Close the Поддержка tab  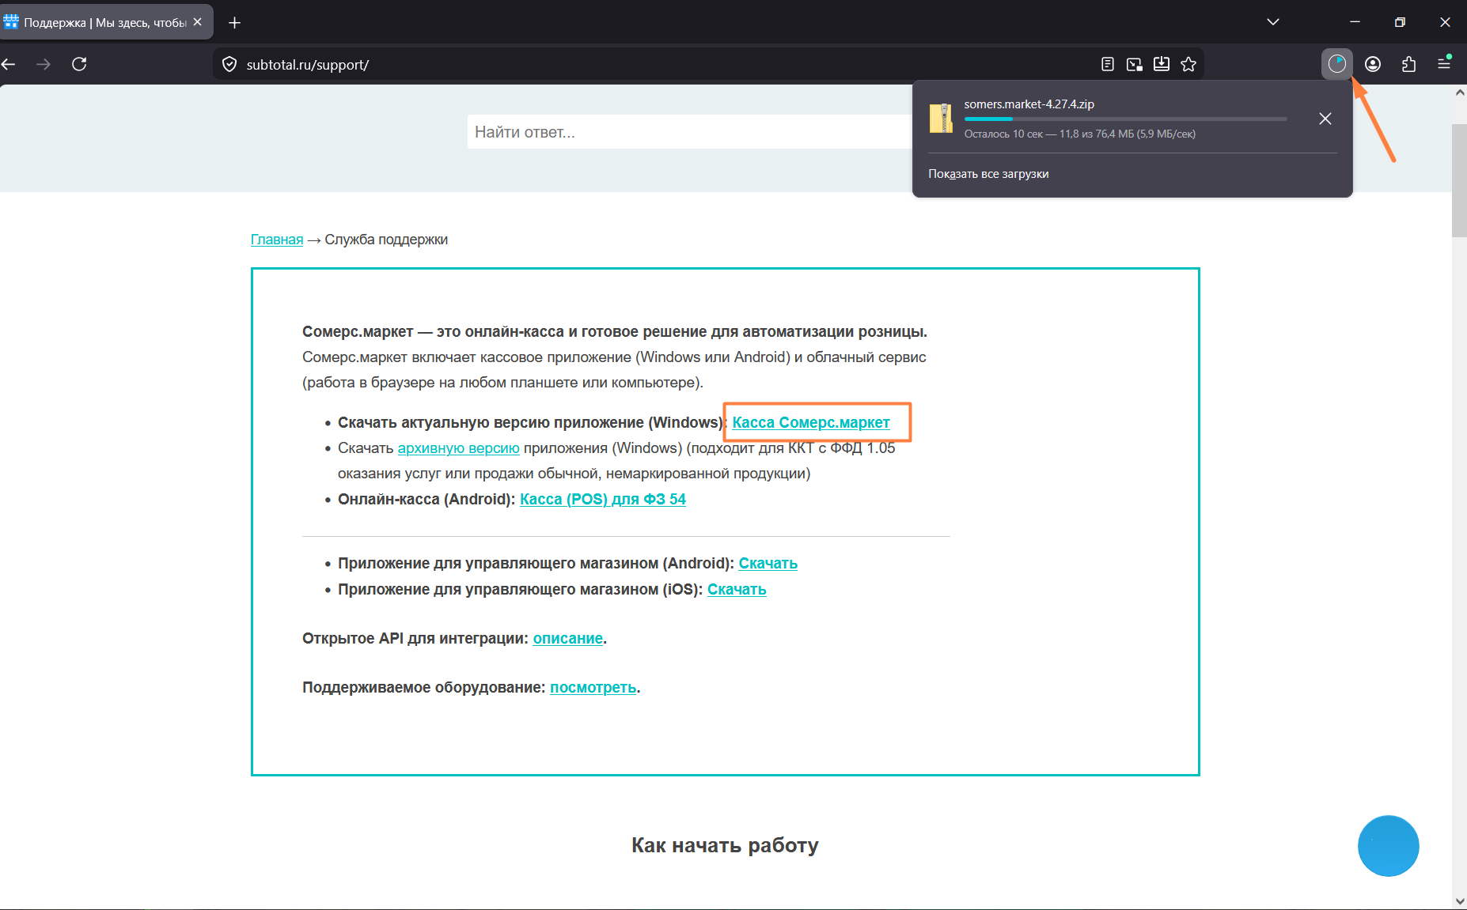[x=198, y=22]
